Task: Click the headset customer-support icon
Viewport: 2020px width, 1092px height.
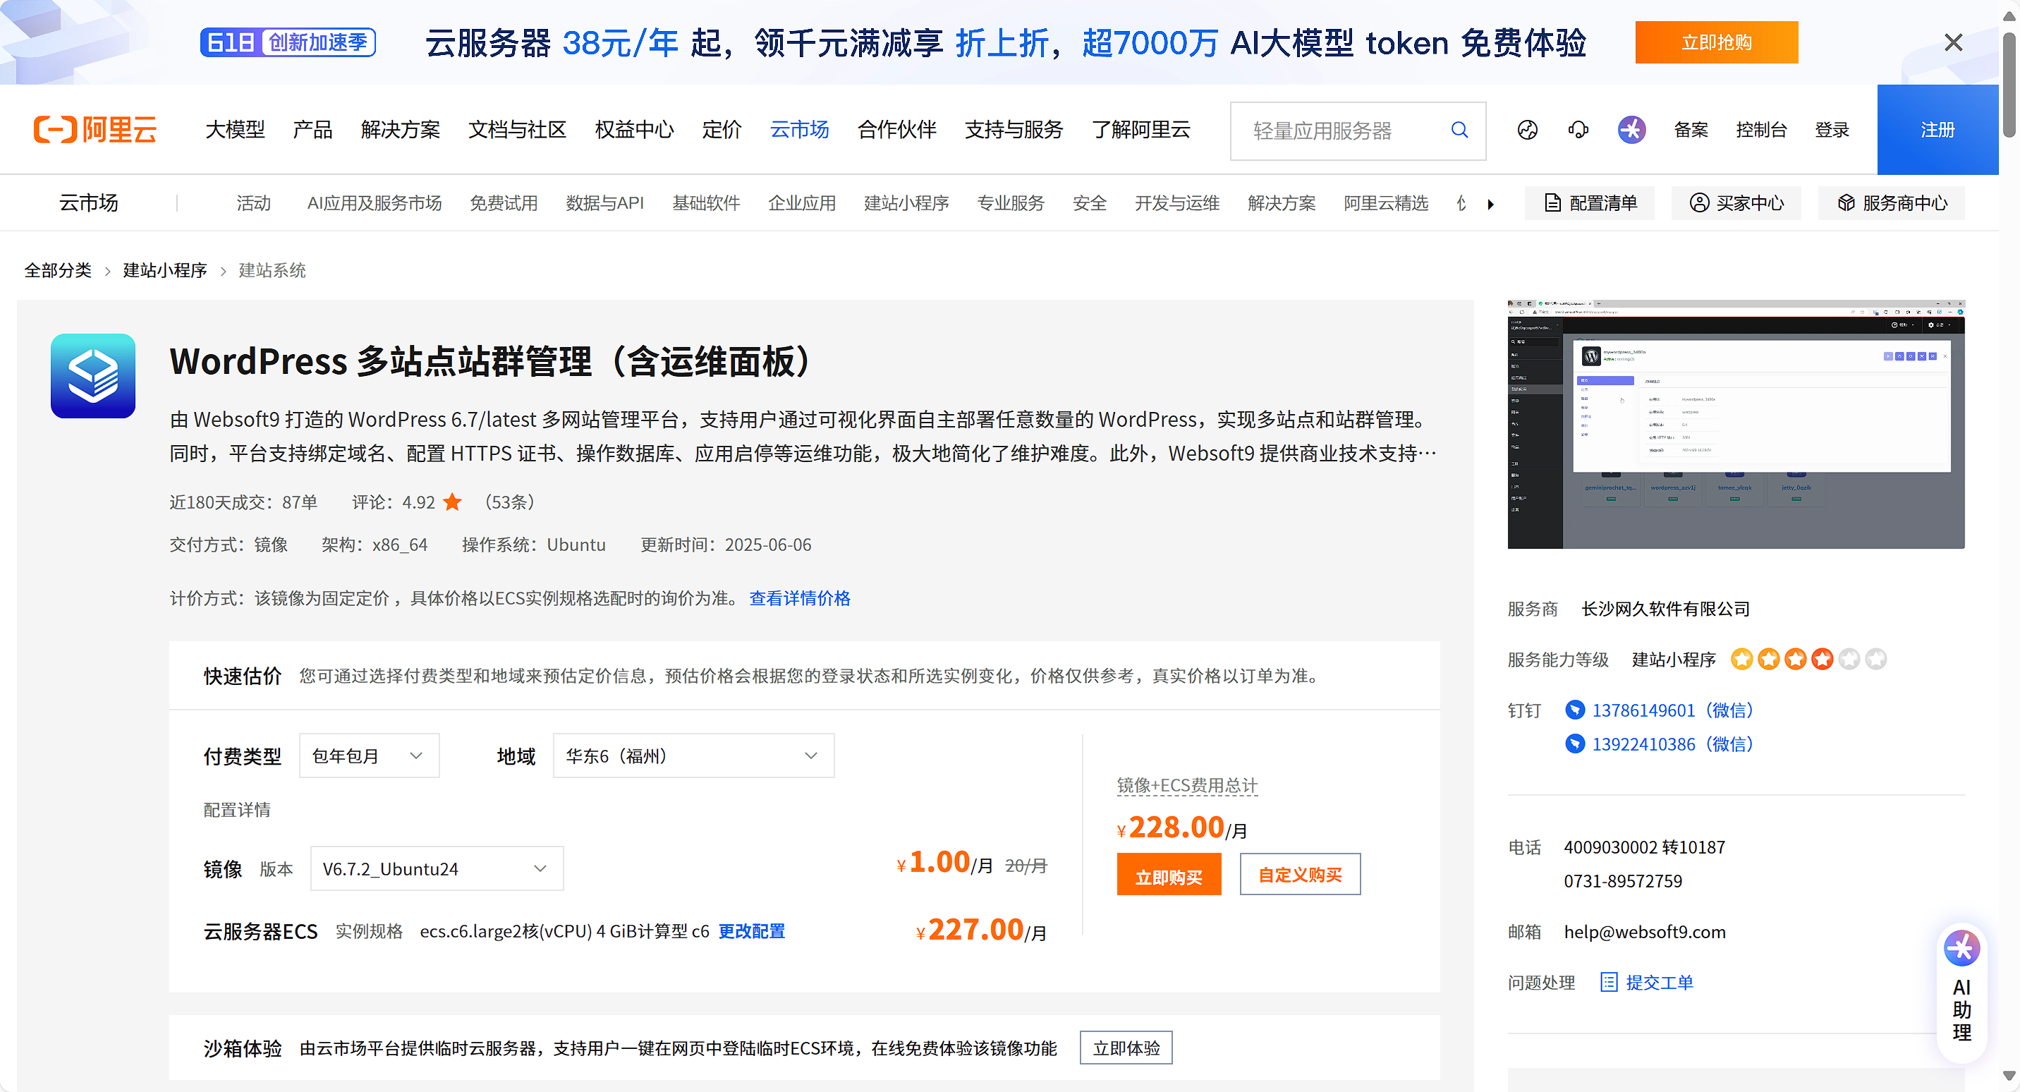Action: (1578, 129)
